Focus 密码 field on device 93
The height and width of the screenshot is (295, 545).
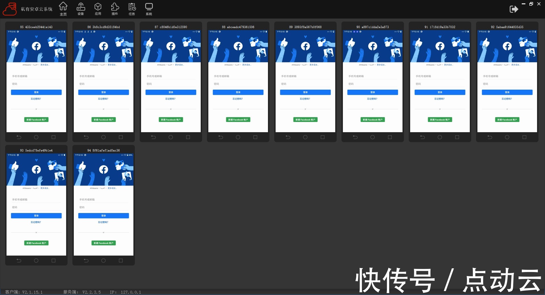36,207
